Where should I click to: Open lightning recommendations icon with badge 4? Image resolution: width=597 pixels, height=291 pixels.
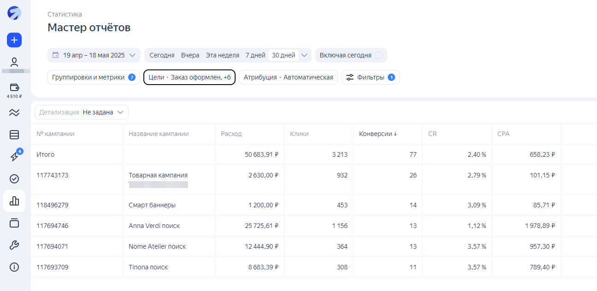[14, 156]
